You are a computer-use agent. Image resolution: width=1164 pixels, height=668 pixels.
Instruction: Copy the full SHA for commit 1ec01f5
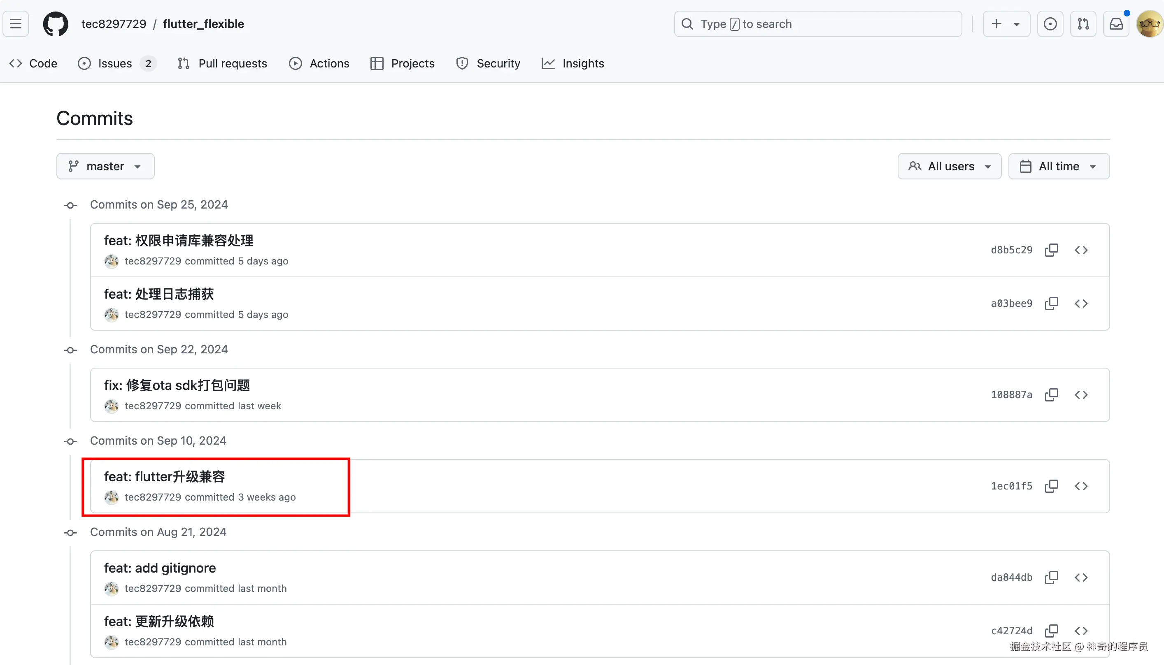tap(1051, 486)
